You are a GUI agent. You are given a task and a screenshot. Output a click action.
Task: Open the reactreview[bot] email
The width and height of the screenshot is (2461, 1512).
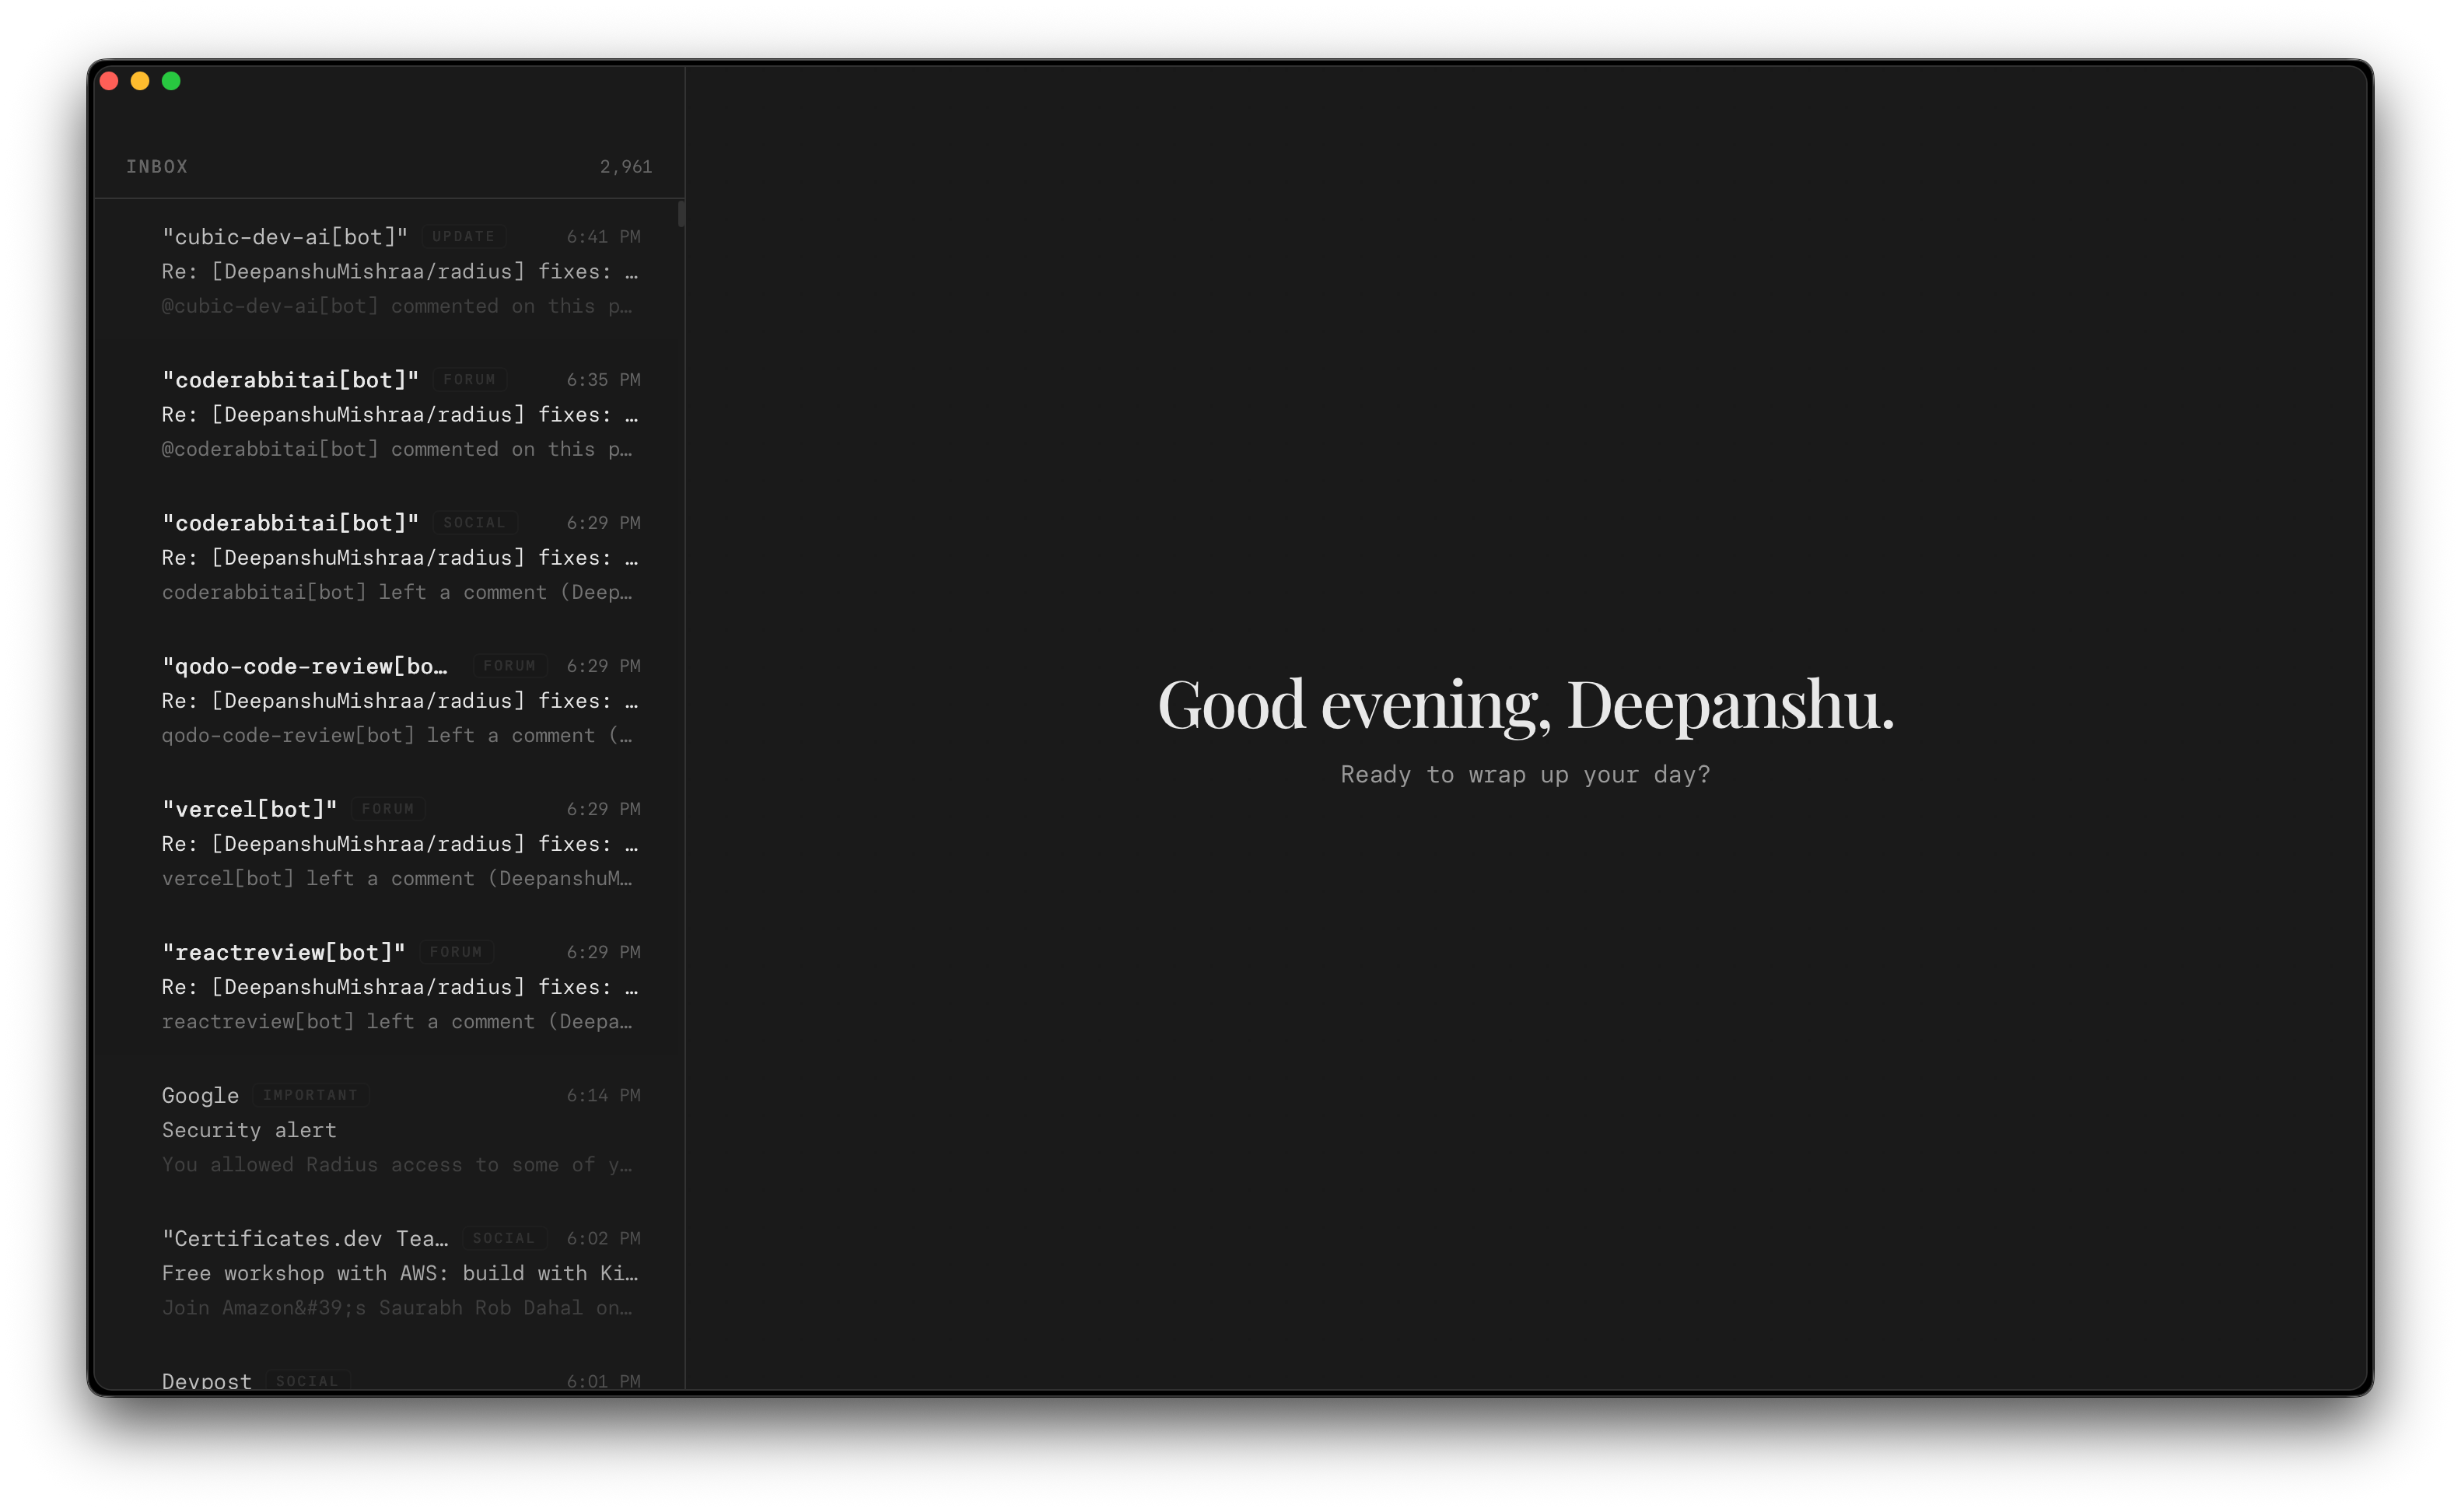(x=389, y=986)
